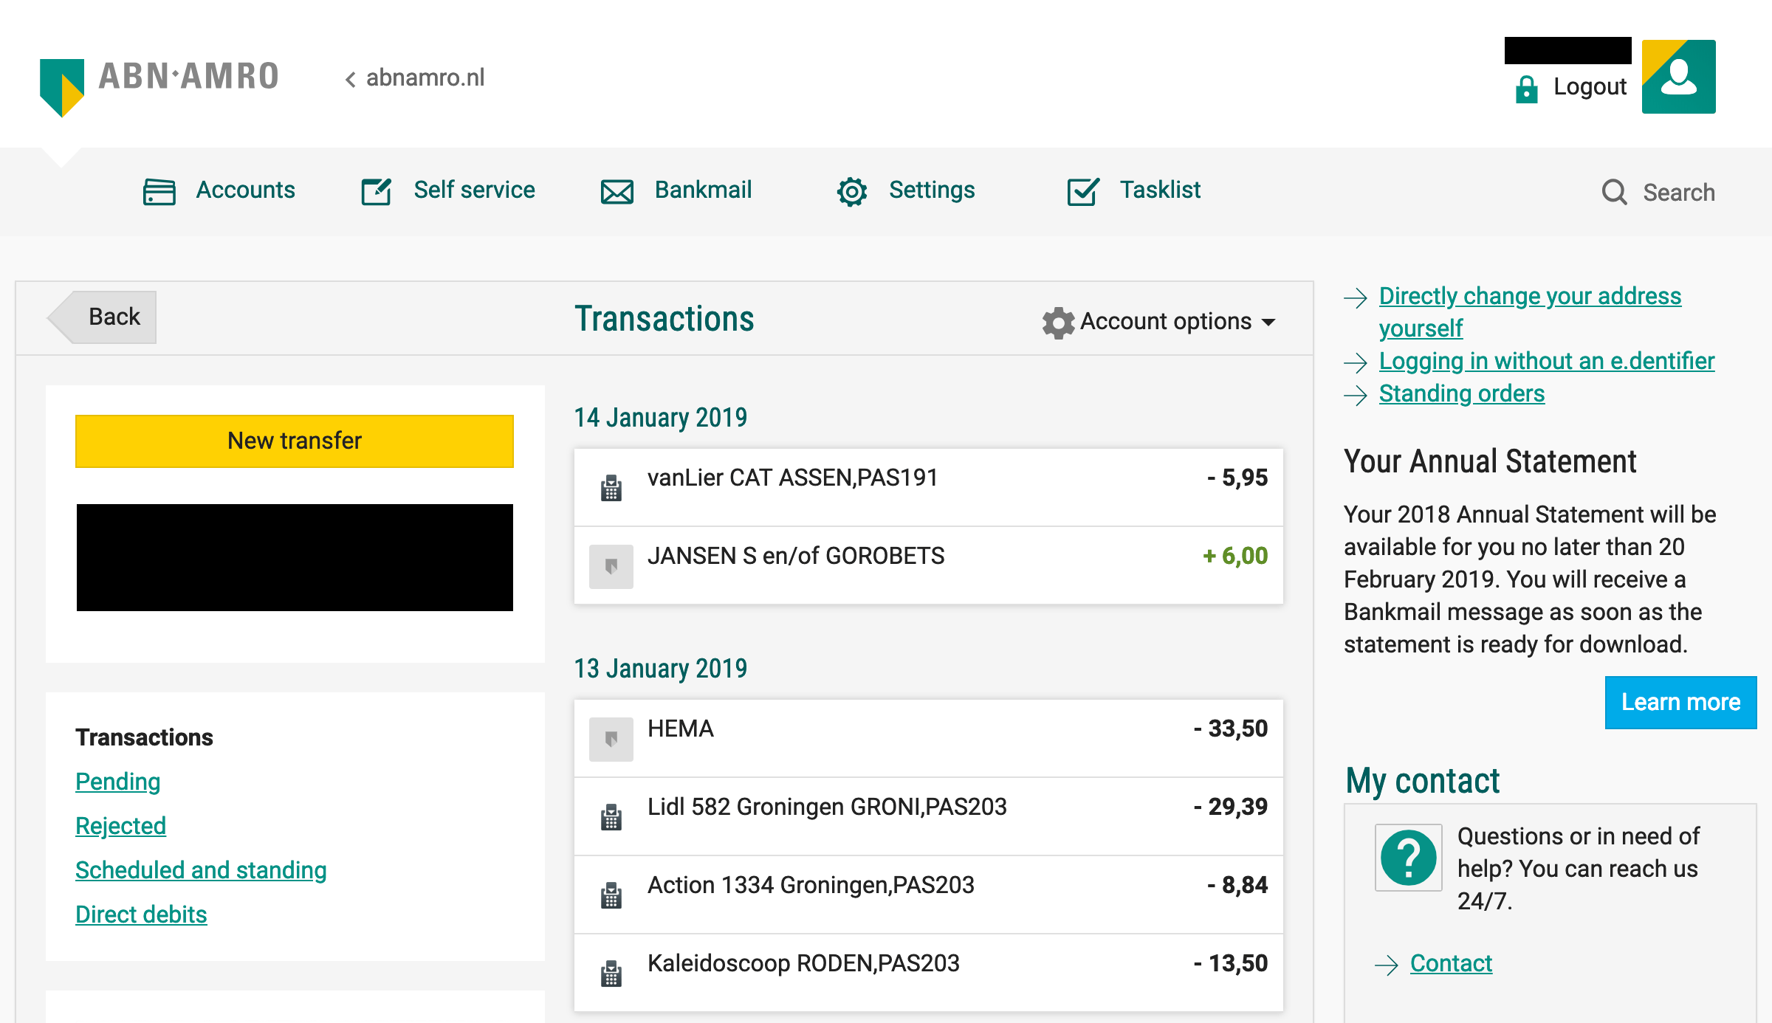The image size is (1772, 1023).
Task: Click arrow icon before Directly change your address
Action: click(1356, 297)
